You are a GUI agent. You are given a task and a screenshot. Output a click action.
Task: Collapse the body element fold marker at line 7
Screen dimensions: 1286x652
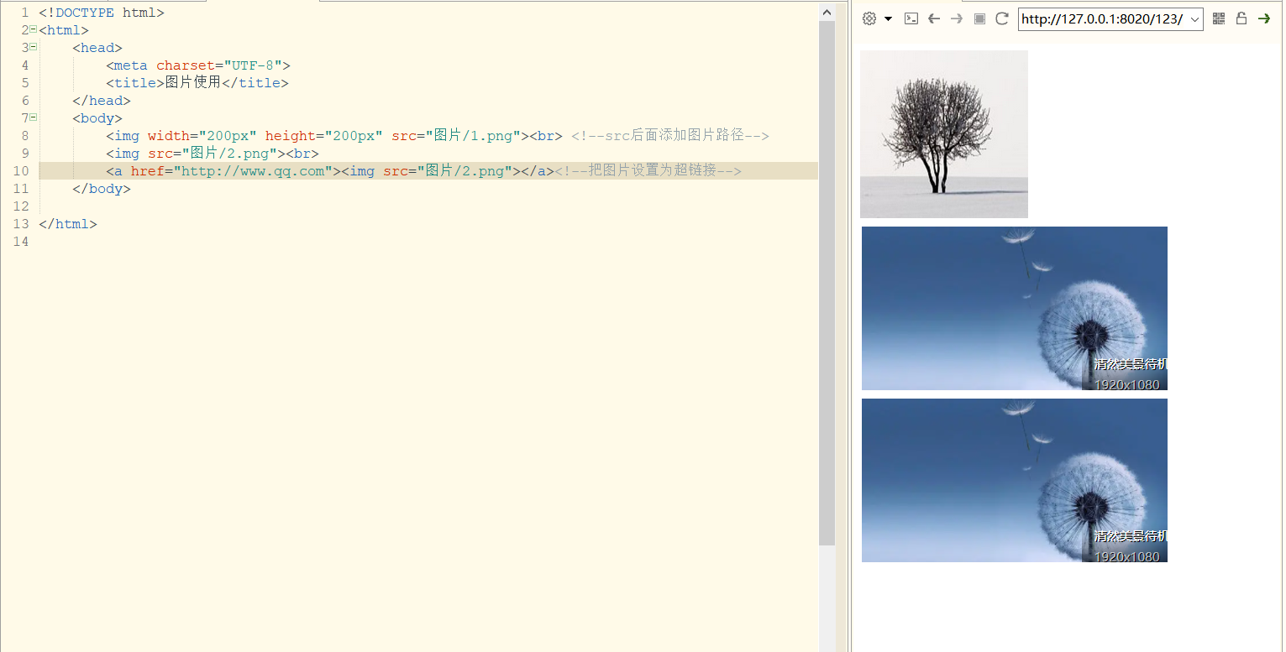pos(32,117)
